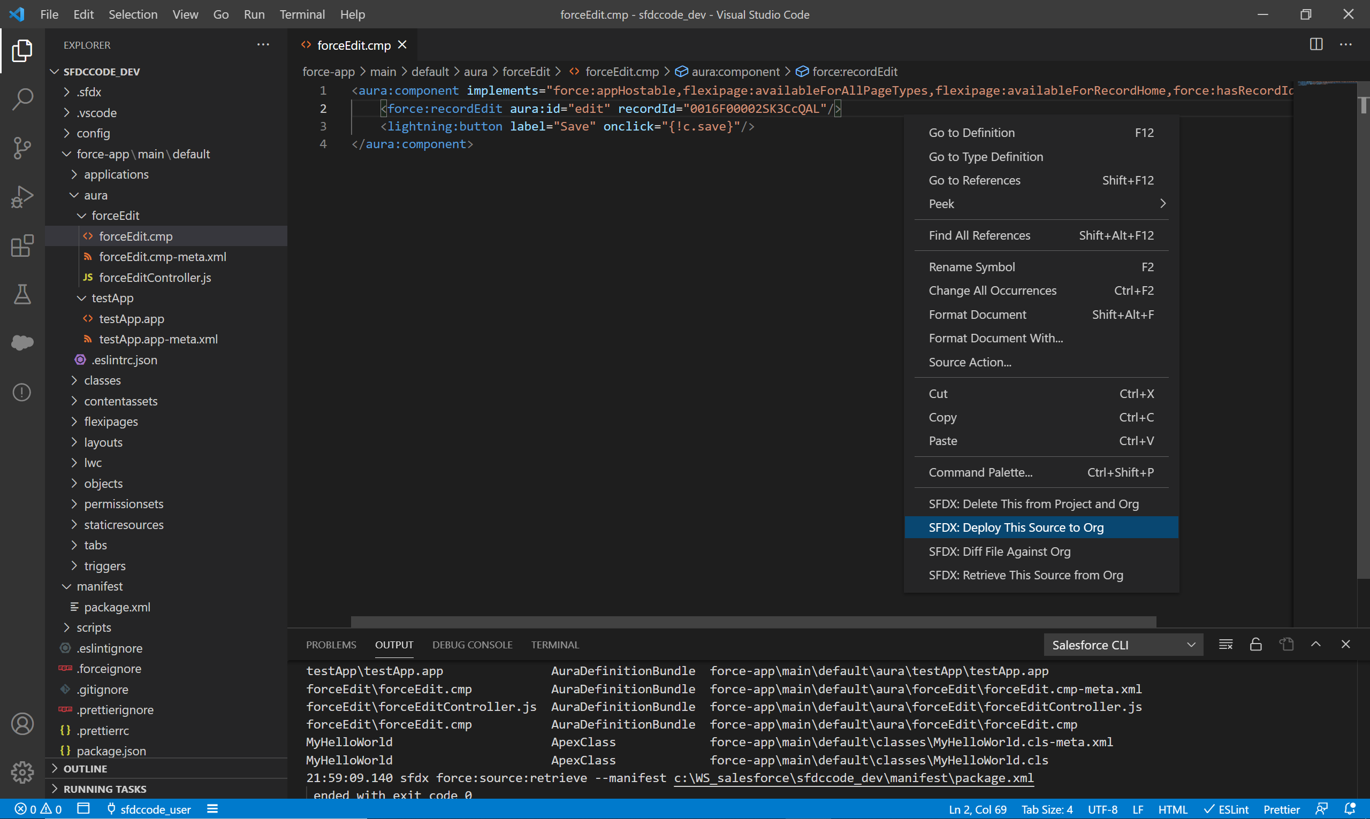Click the editor horizontal scrollbar
The width and height of the screenshot is (1370, 819).
(753, 622)
